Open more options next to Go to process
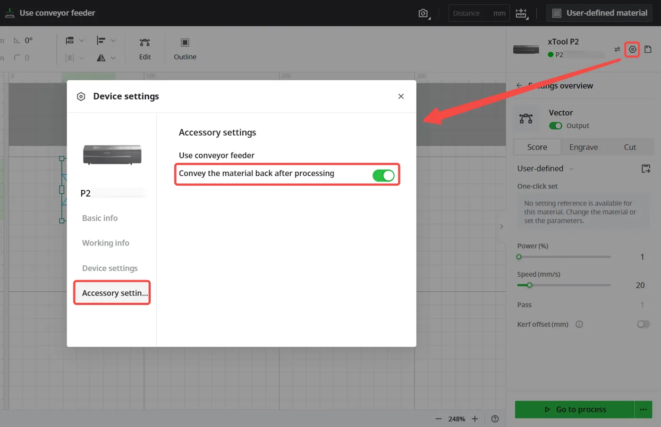The width and height of the screenshot is (661, 427). [x=644, y=410]
